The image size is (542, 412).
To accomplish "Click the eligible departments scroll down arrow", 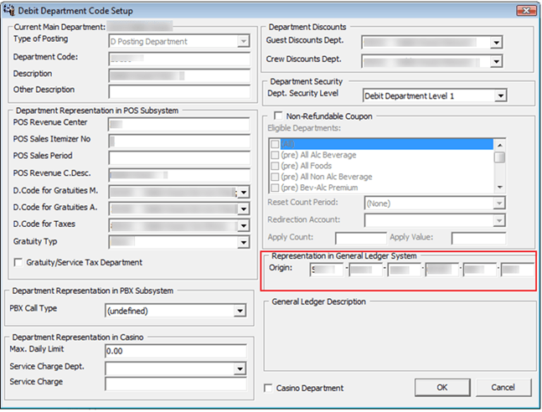I will tap(499, 188).
